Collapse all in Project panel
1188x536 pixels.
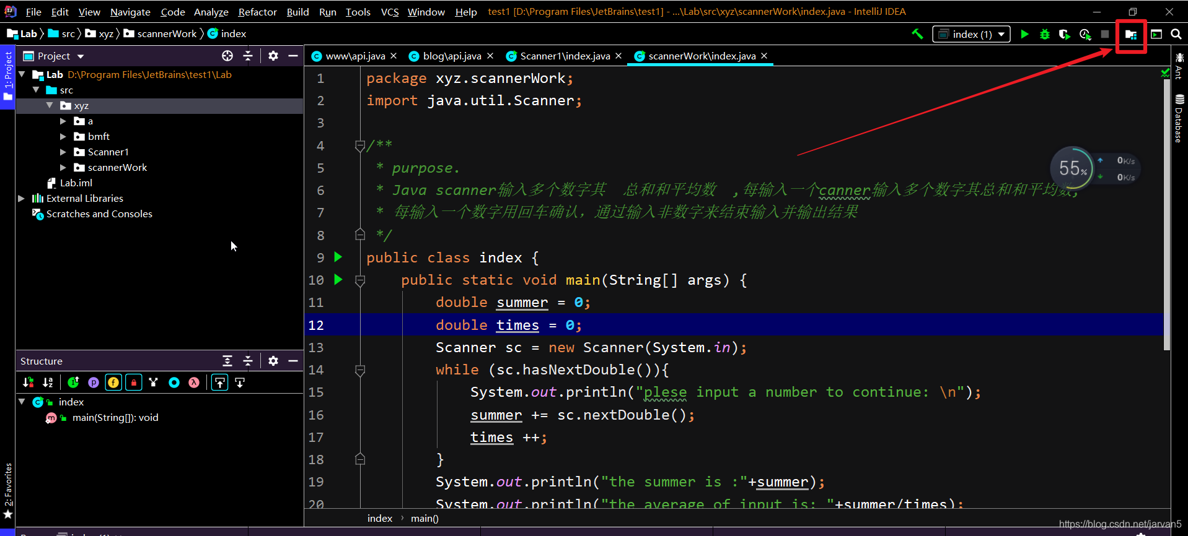coord(248,56)
